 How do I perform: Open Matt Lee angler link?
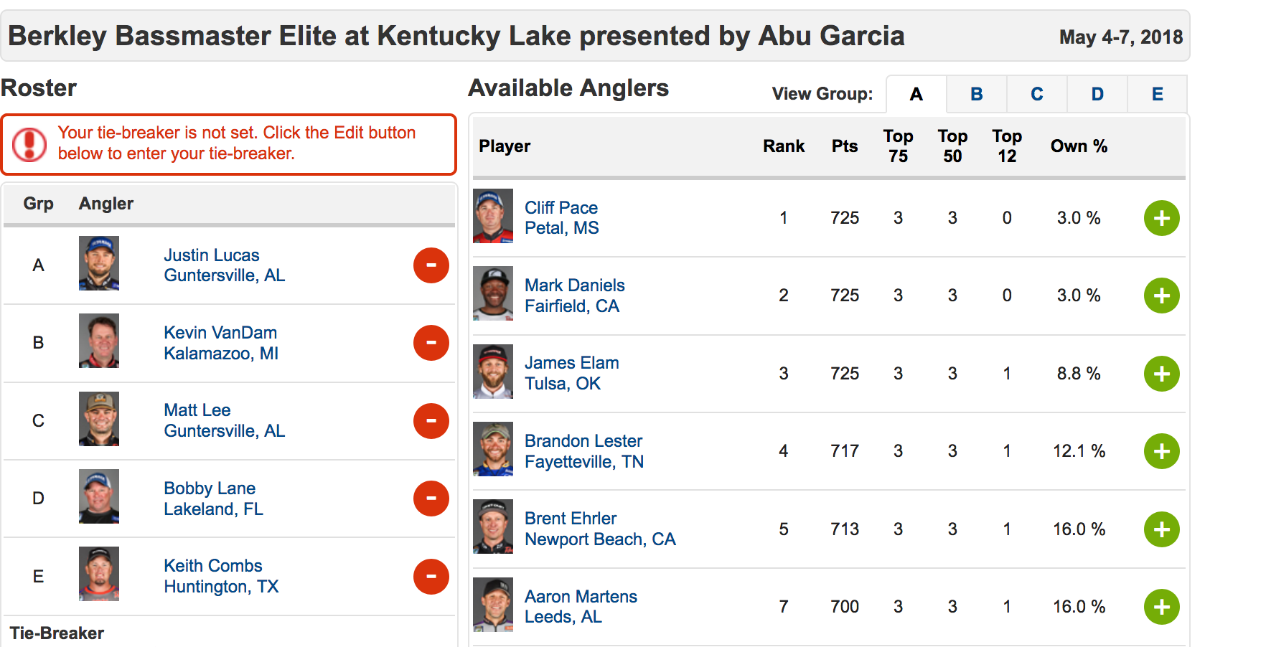197,410
